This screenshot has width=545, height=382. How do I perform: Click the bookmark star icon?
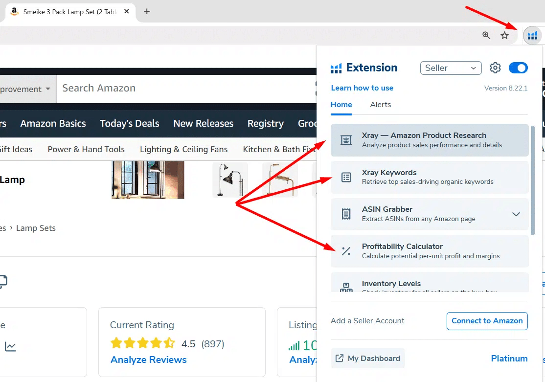pos(504,35)
